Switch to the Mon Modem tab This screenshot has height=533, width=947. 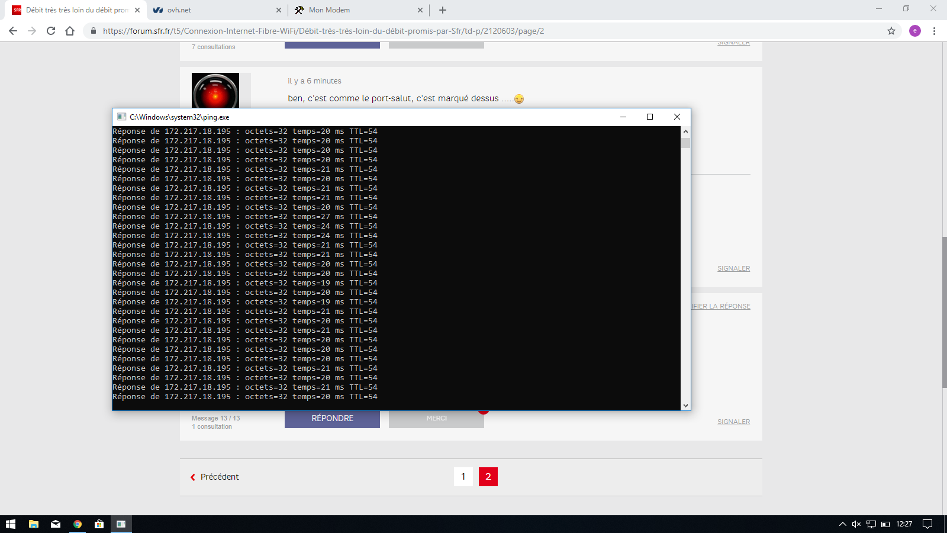[x=355, y=10]
